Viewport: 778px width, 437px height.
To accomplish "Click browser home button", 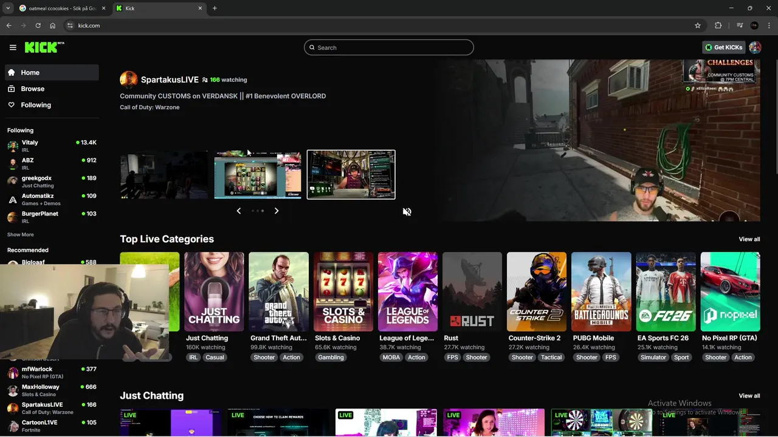I will [53, 25].
